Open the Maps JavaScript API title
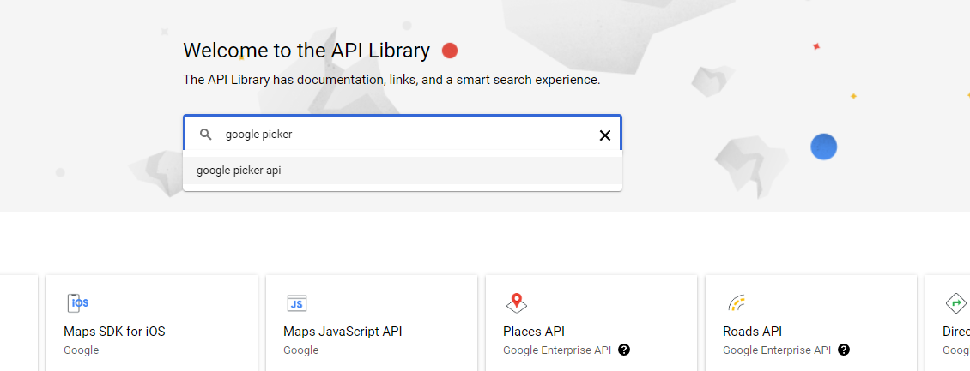This screenshot has height=371, width=970. (343, 332)
